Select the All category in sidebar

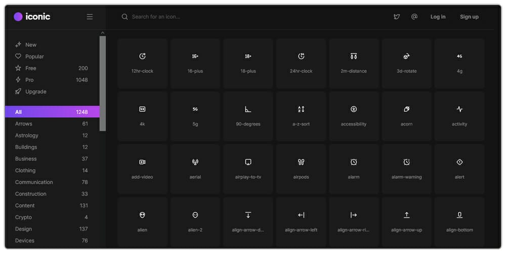point(52,112)
